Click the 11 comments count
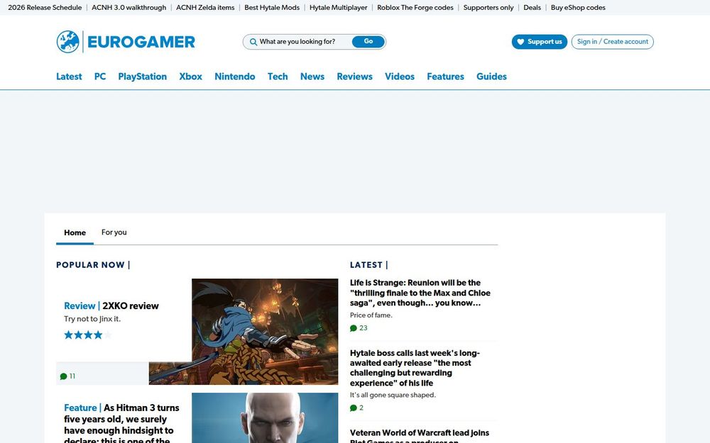 point(72,376)
